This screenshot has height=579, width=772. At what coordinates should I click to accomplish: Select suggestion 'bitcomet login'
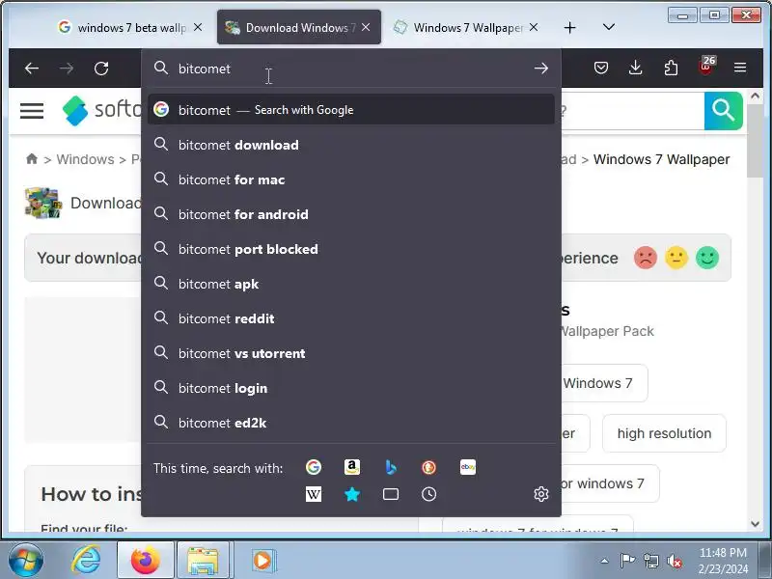pyautogui.click(x=351, y=388)
